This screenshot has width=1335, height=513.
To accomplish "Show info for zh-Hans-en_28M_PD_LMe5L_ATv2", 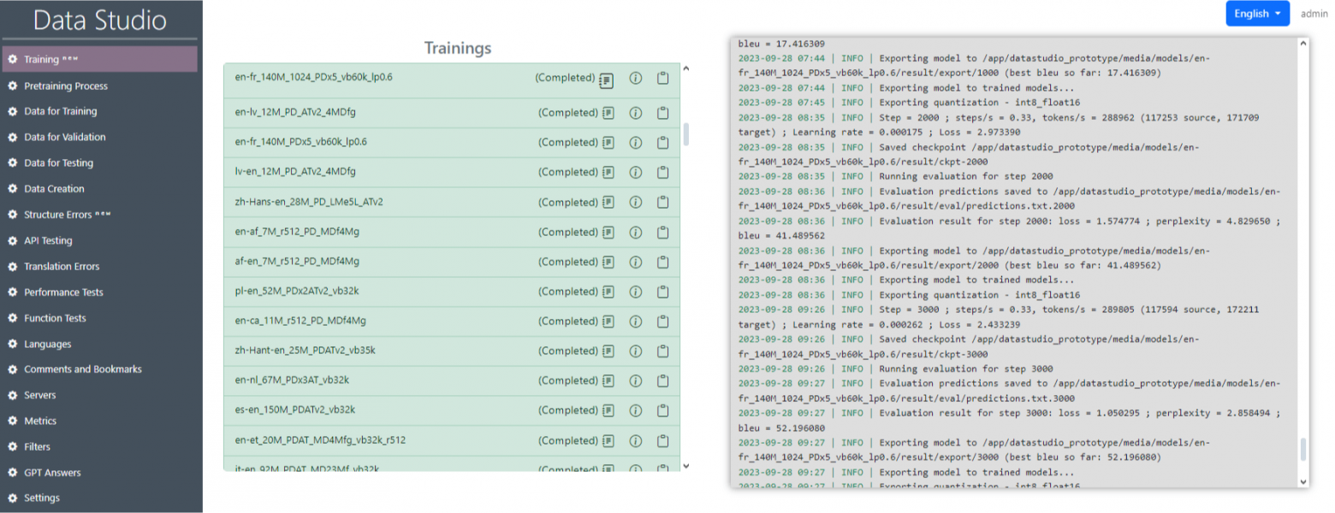I will point(636,203).
